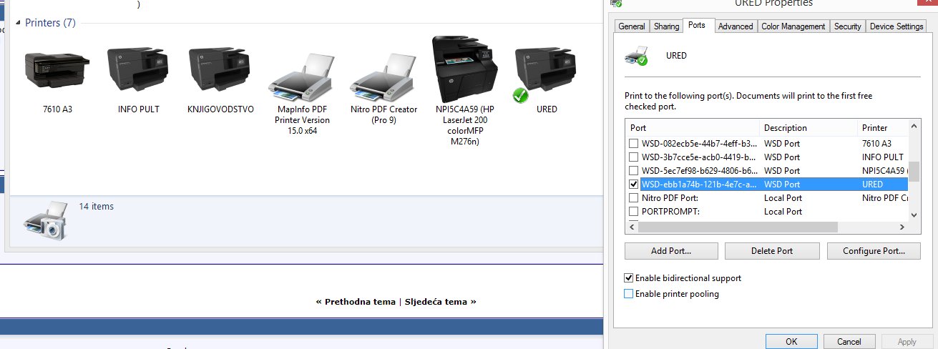Check the WSD-082ecb5e port checkbox
This screenshot has width=938, height=349.
tap(633, 143)
